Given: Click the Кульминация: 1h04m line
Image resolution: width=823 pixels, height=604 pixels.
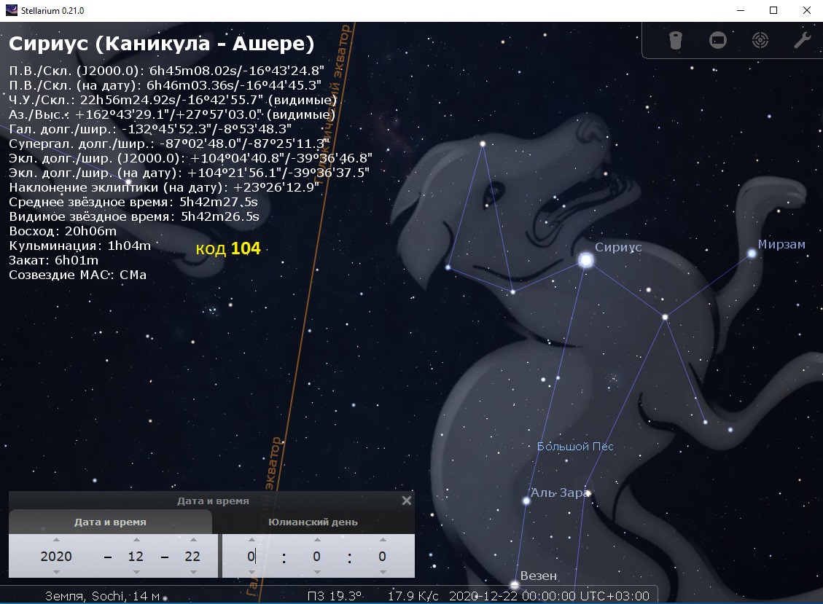Looking at the screenshot, I should tap(79, 246).
